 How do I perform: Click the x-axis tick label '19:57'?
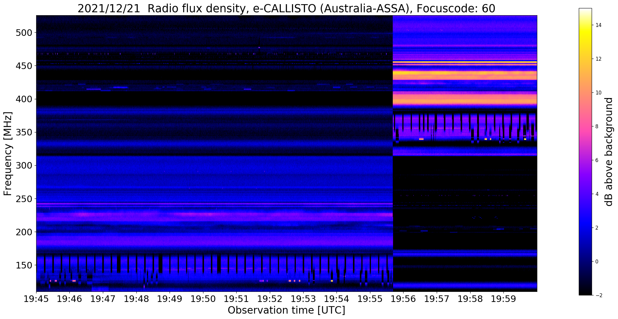(x=437, y=299)
